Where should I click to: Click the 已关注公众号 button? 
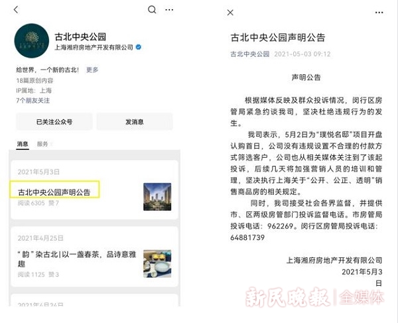click(54, 122)
